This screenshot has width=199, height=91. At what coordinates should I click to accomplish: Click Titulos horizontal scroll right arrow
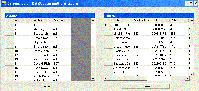[x=187, y=79]
